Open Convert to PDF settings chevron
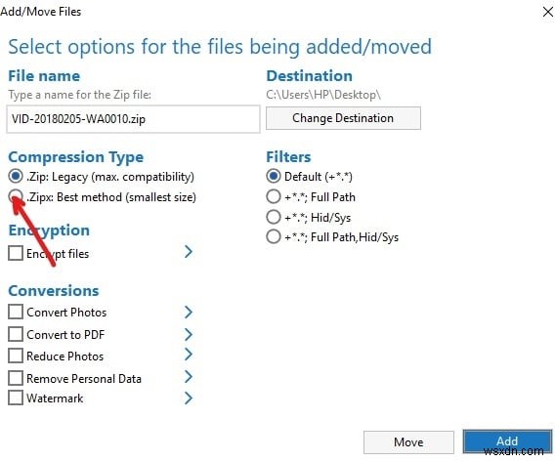 [189, 334]
